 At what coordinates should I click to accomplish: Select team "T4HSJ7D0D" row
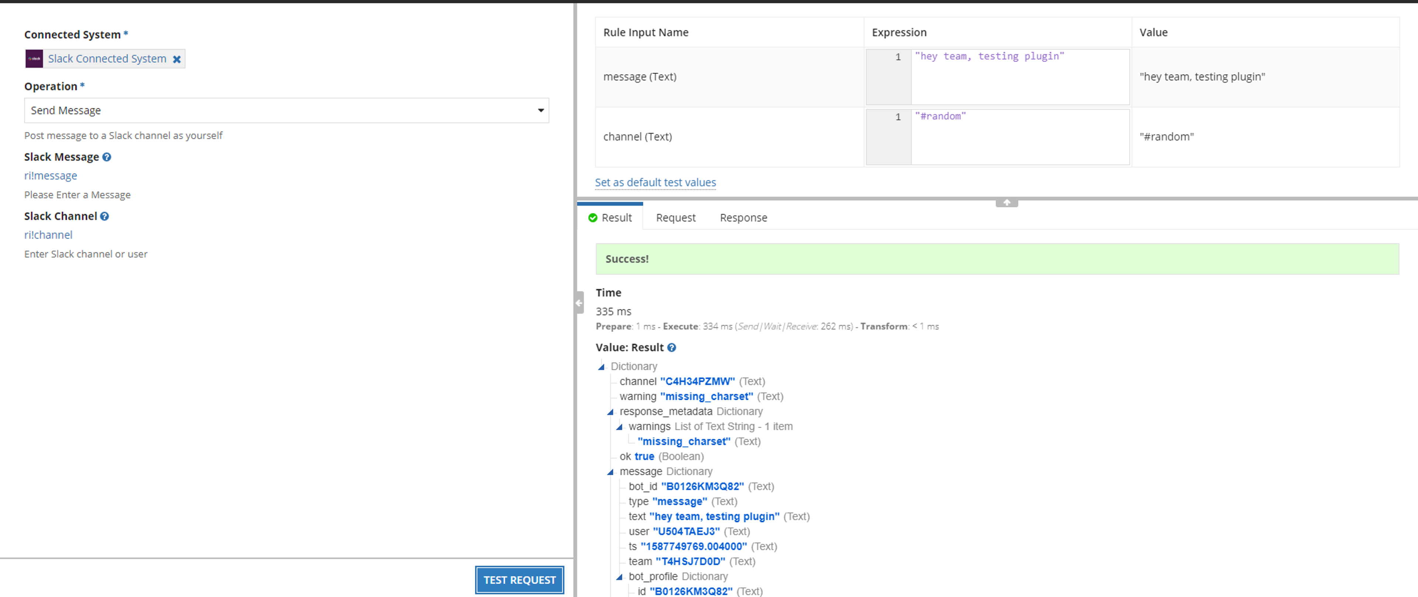point(692,561)
